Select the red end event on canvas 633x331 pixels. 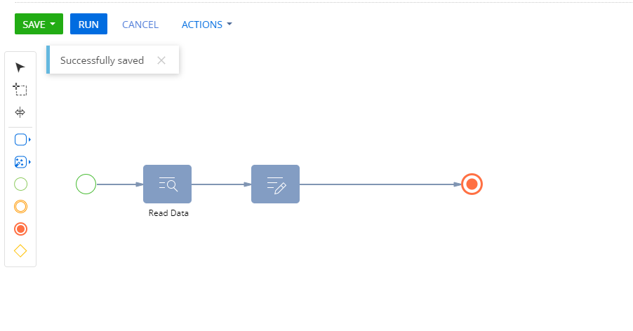472,184
